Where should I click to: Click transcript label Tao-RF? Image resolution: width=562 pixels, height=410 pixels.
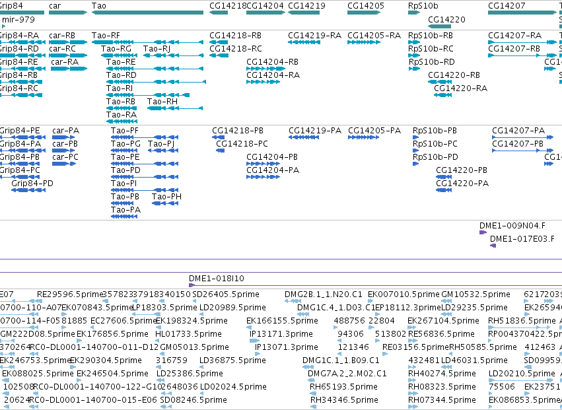[x=106, y=36]
